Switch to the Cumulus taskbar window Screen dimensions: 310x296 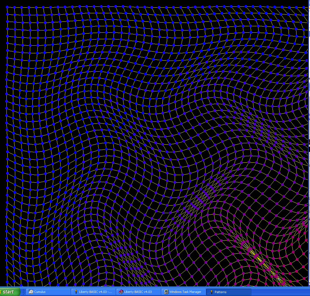pyautogui.click(x=48, y=292)
